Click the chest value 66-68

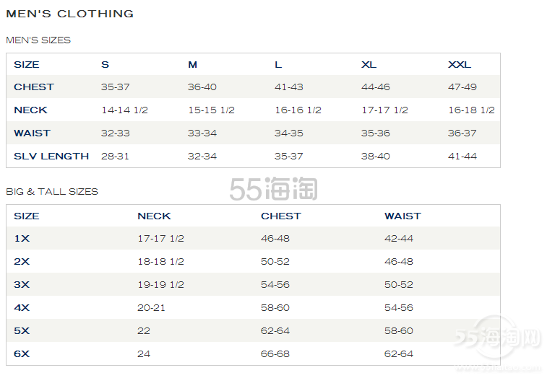pos(275,354)
